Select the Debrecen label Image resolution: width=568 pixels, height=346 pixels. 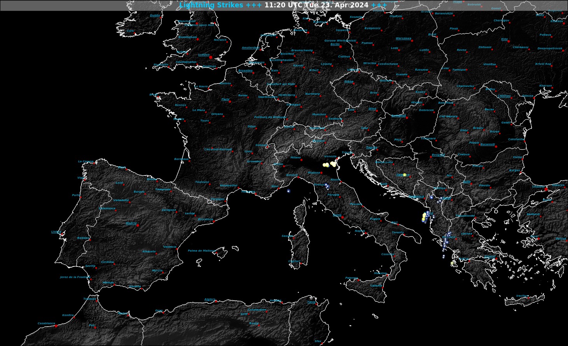(x=426, y=110)
